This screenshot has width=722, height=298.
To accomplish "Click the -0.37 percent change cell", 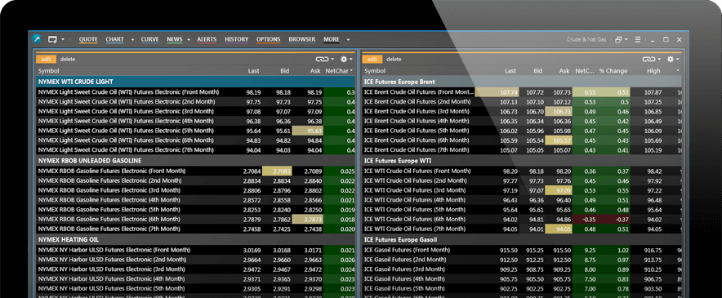I will tap(615, 220).
